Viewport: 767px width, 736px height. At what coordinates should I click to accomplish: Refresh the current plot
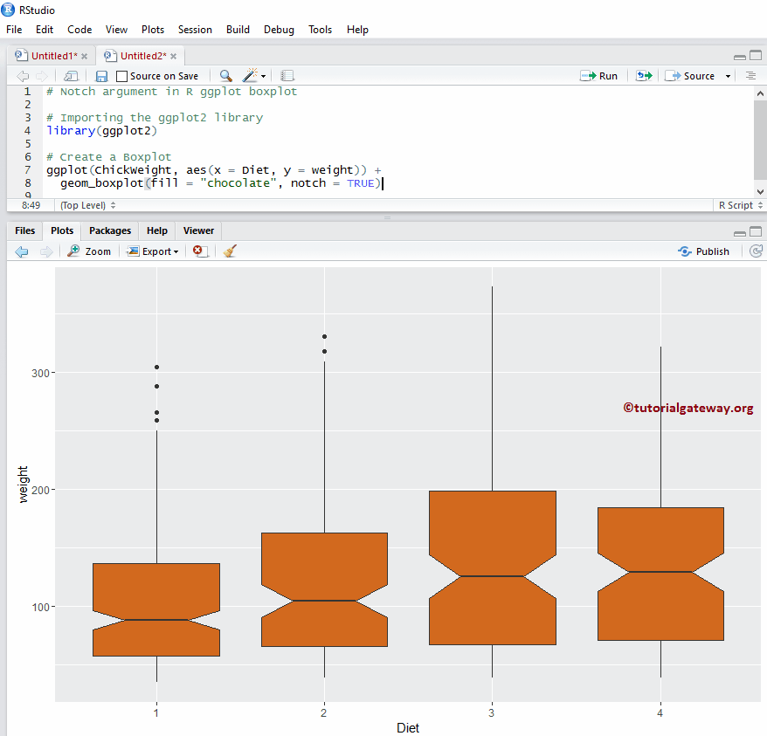click(757, 251)
